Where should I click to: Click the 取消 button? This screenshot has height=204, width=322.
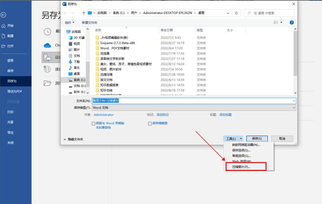point(282,139)
